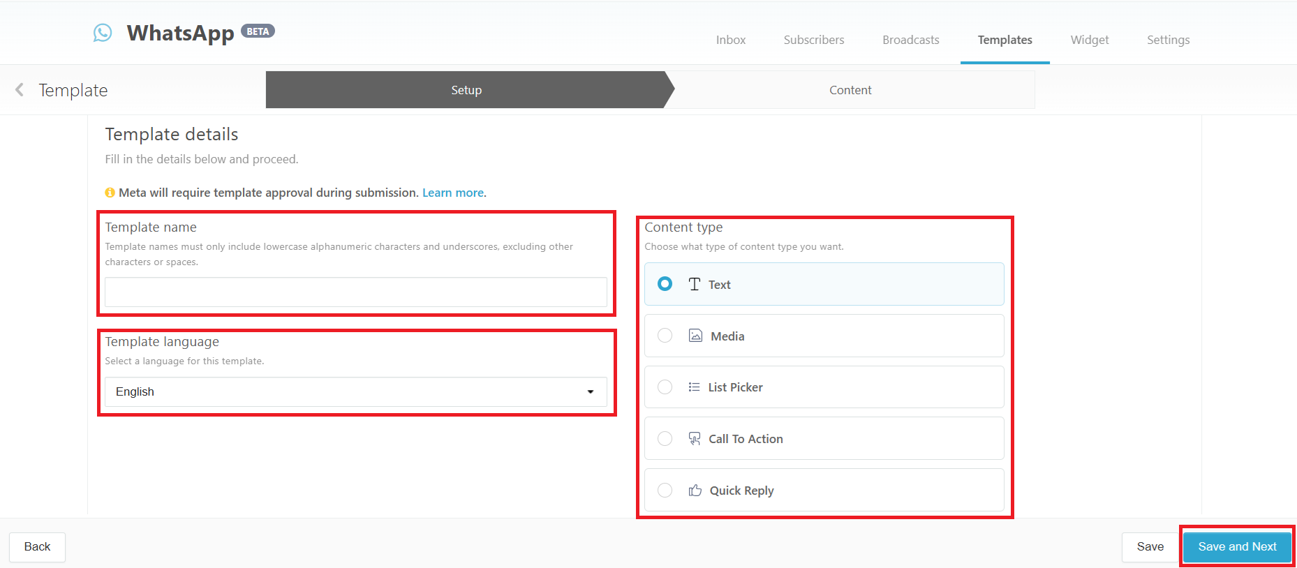The image size is (1297, 568).
Task: Switch to the Subscribers tab
Action: (814, 40)
